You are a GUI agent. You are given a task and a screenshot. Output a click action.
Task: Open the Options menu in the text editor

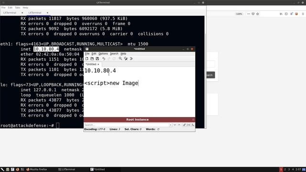click(x=103, y=54)
